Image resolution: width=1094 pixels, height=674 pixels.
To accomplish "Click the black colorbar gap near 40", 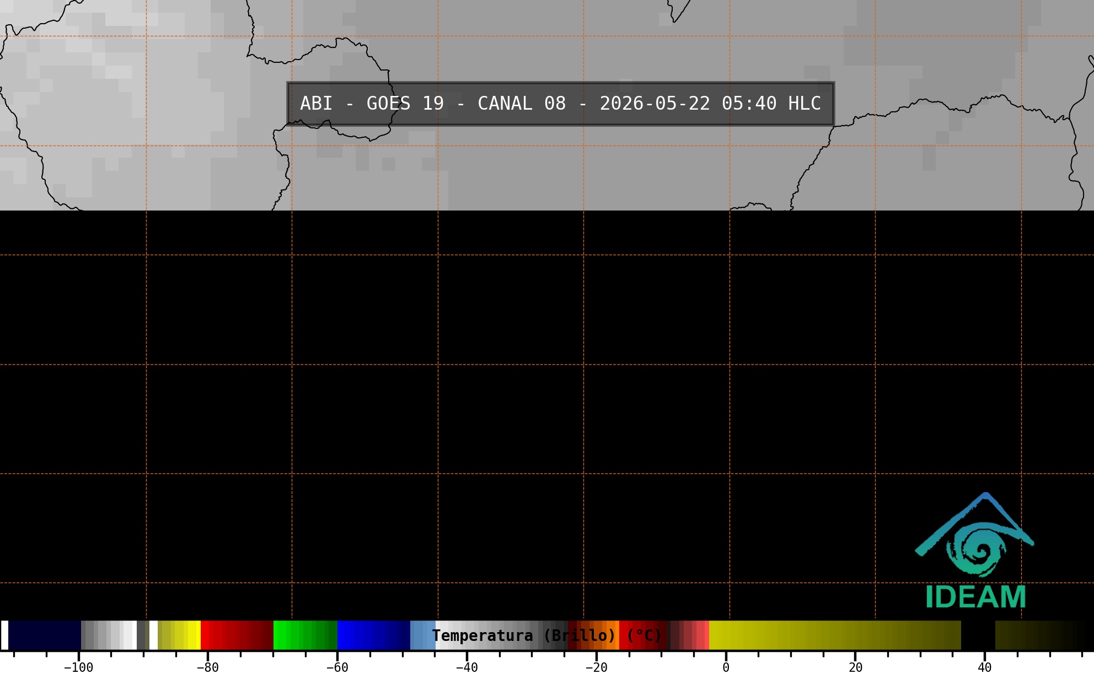I will pyautogui.click(x=978, y=635).
